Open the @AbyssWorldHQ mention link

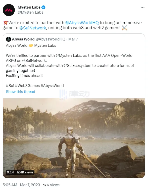(x=82, y=23)
